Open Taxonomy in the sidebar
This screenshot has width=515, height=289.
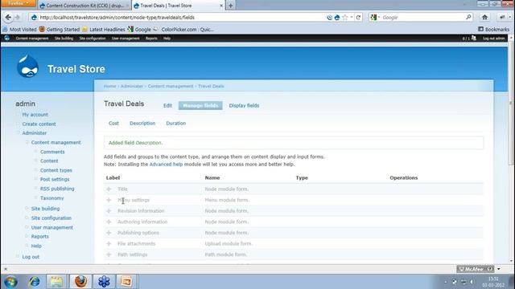pos(51,198)
